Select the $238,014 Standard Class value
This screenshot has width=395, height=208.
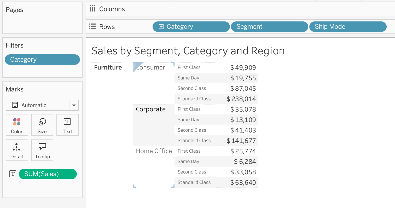tap(241, 99)
